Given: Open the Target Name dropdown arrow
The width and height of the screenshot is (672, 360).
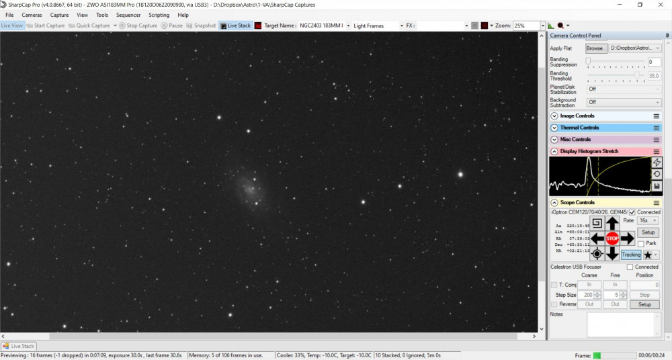Looking at the screenshot, I should click(x=348, y=26).
